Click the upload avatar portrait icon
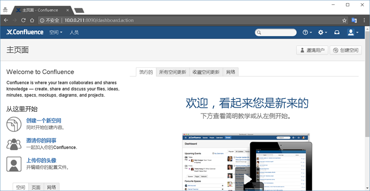 [14, 164]
